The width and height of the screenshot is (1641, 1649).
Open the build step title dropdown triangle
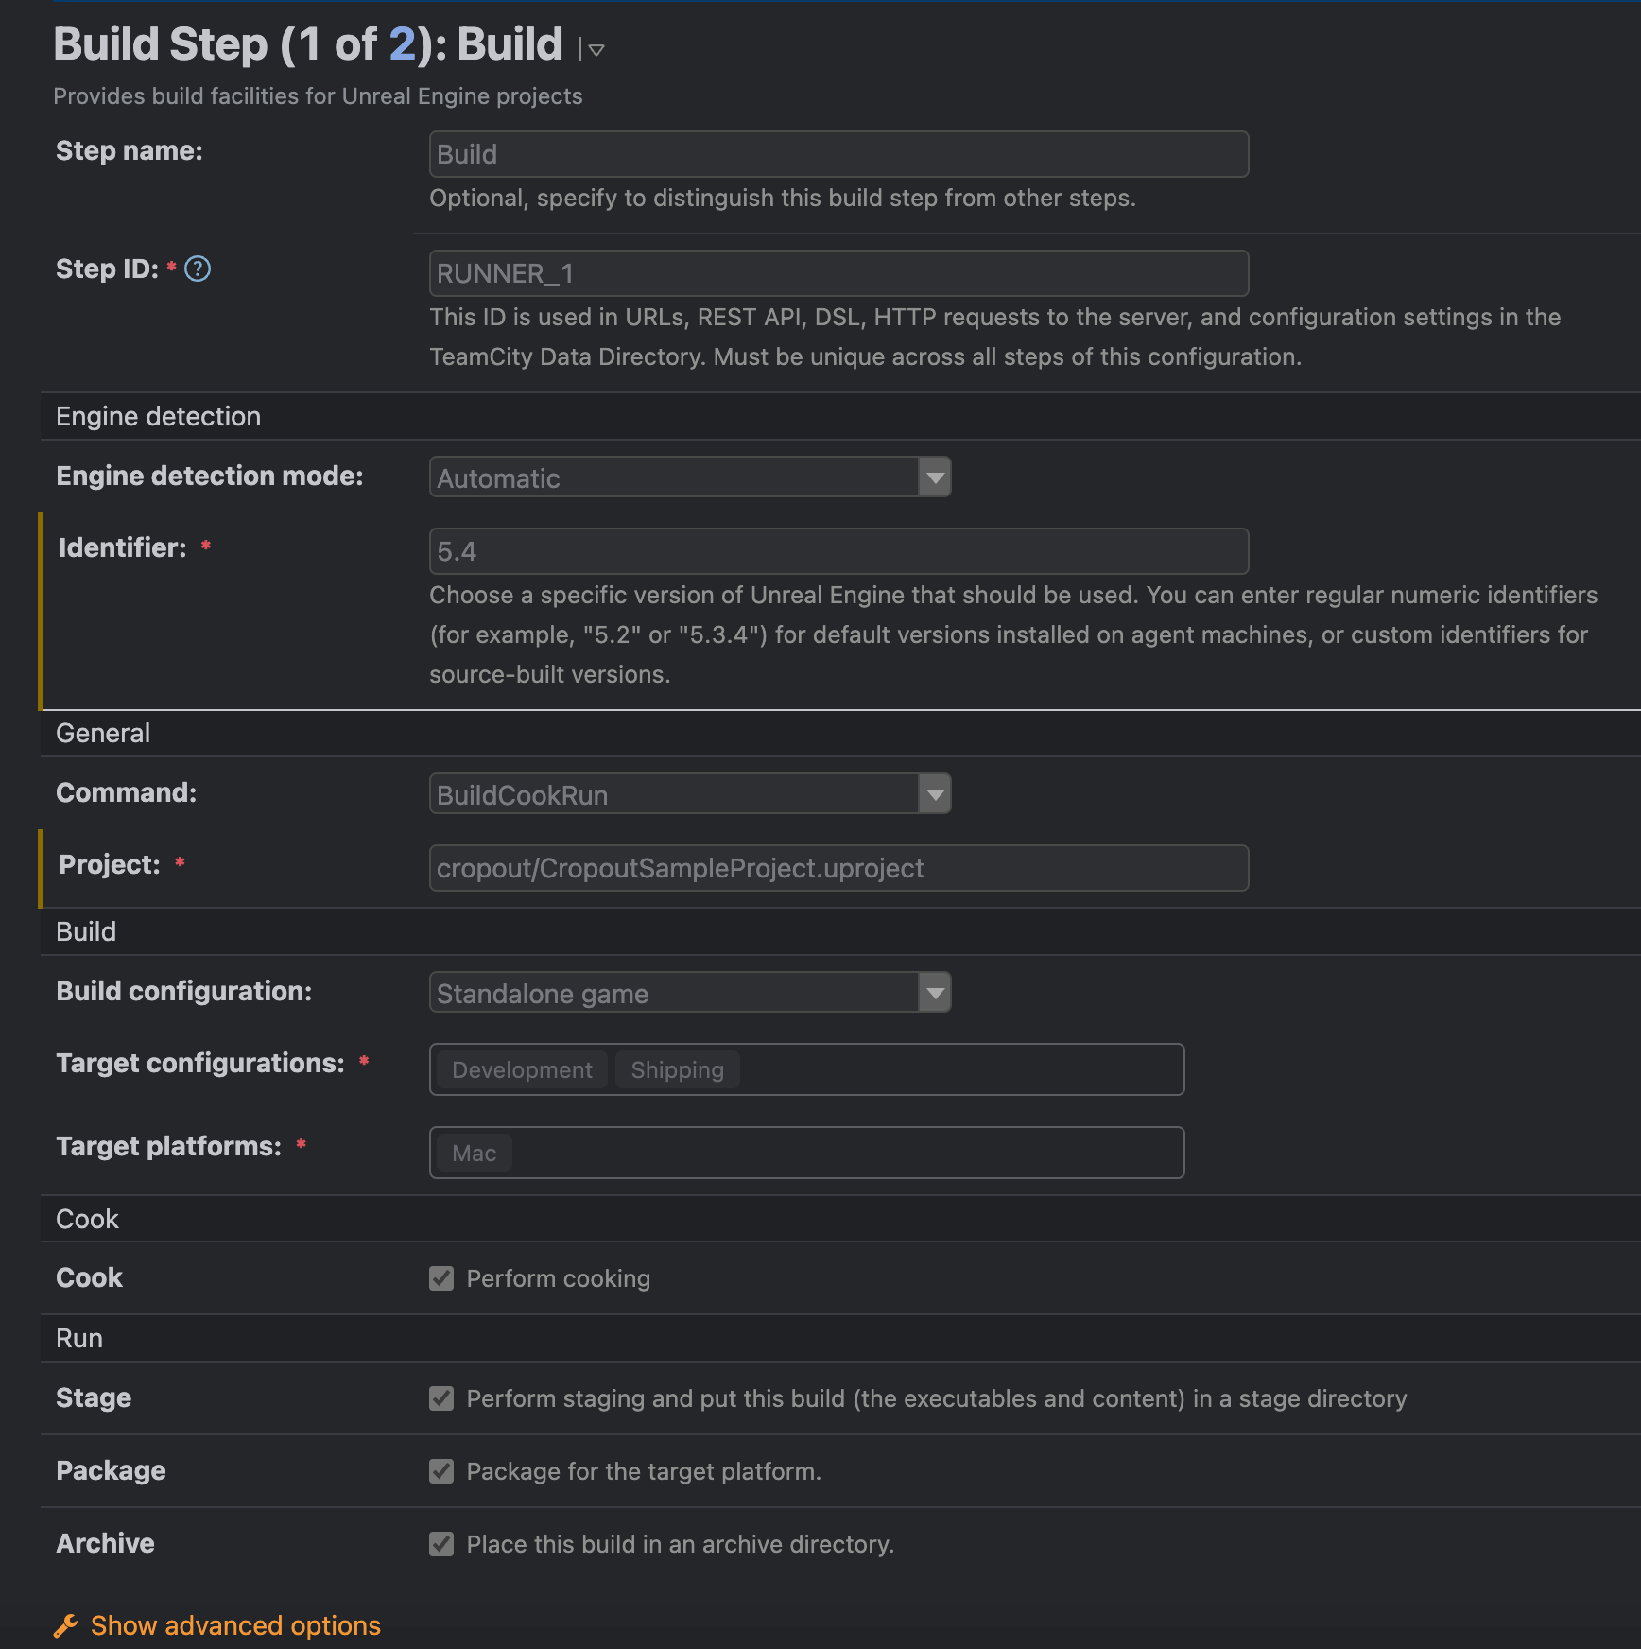(x=596, y=49)
